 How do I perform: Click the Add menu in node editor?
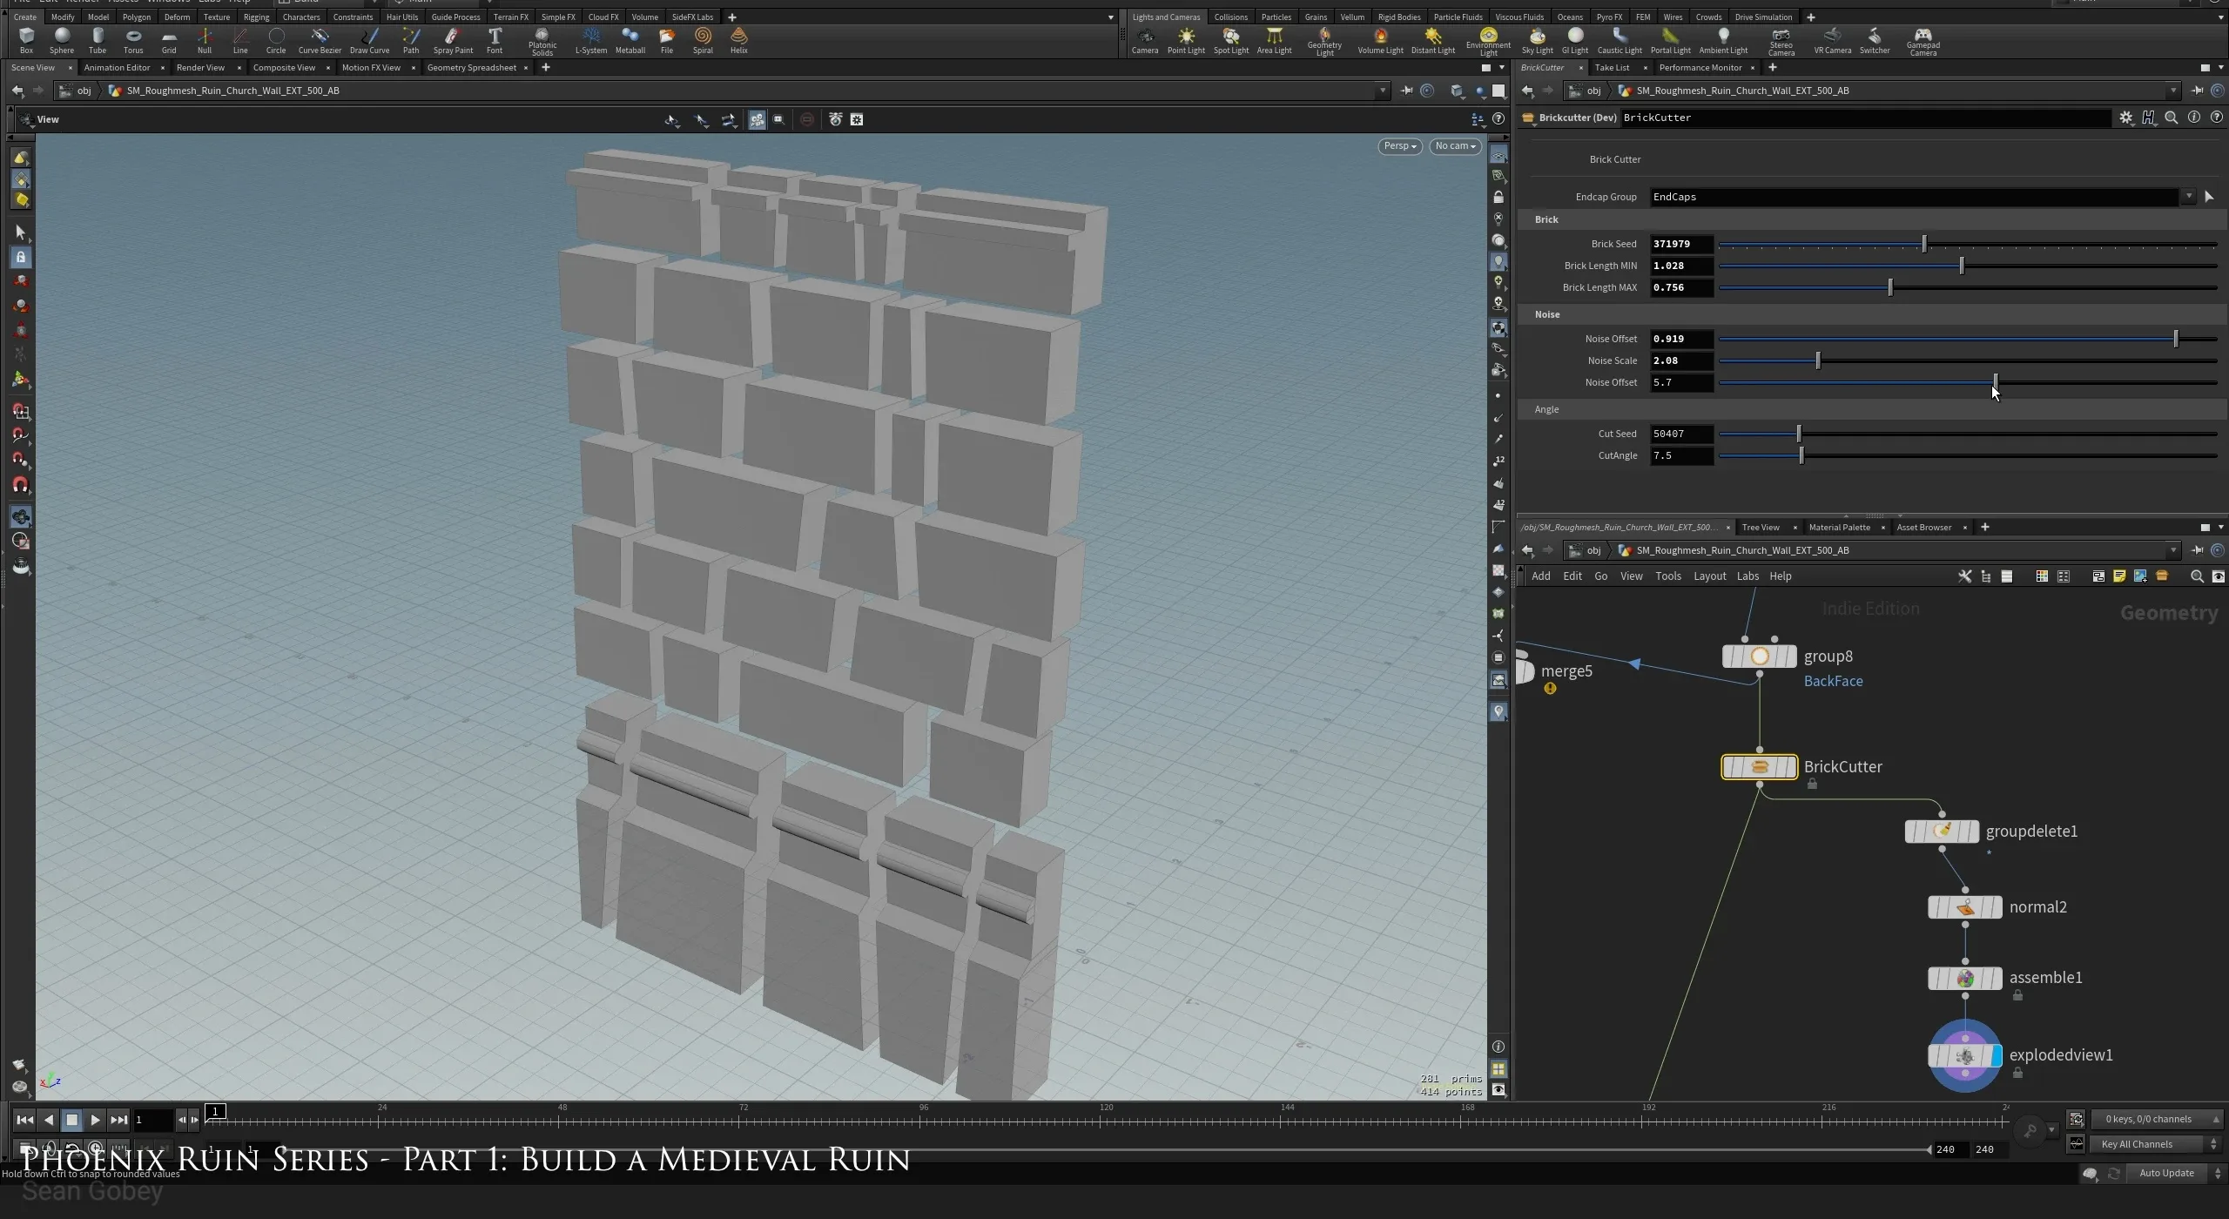point(1540,576)
